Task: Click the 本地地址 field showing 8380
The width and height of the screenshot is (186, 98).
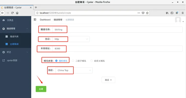Action: [x=117, y=48]
